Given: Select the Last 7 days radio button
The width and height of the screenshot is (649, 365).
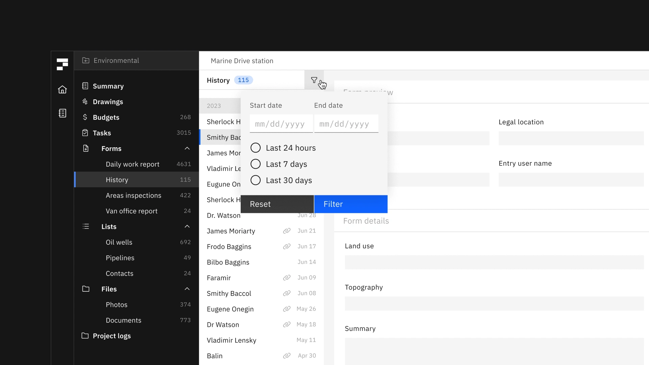Looking at the screenshot, I should 256,164.
